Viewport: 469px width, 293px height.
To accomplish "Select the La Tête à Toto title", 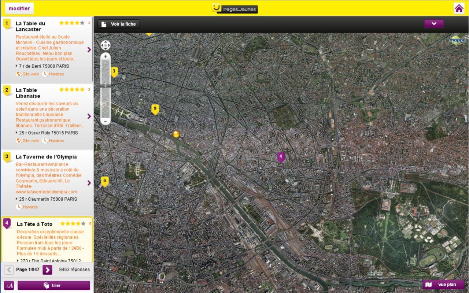I will (34, 224).
